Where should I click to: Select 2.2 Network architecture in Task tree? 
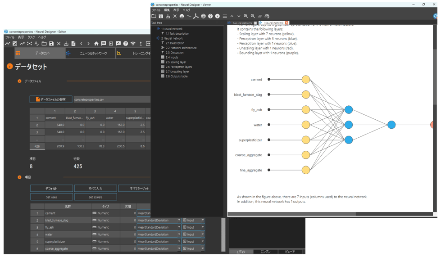coord(181,48)
